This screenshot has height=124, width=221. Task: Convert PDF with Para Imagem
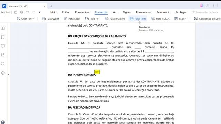[x=115, y=19]
